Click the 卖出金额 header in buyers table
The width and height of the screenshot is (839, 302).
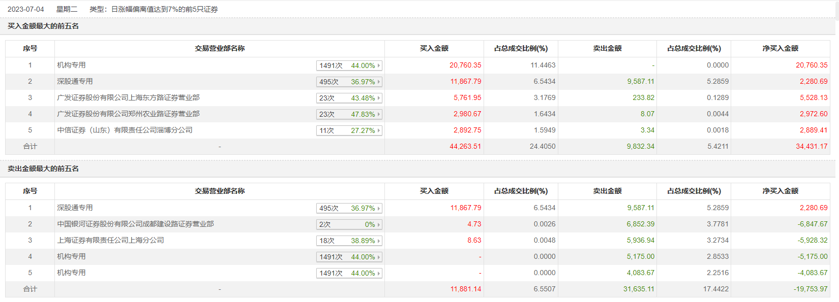point(607,49)
